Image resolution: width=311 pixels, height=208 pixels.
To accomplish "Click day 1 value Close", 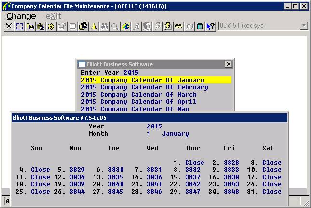I will 195,163.
